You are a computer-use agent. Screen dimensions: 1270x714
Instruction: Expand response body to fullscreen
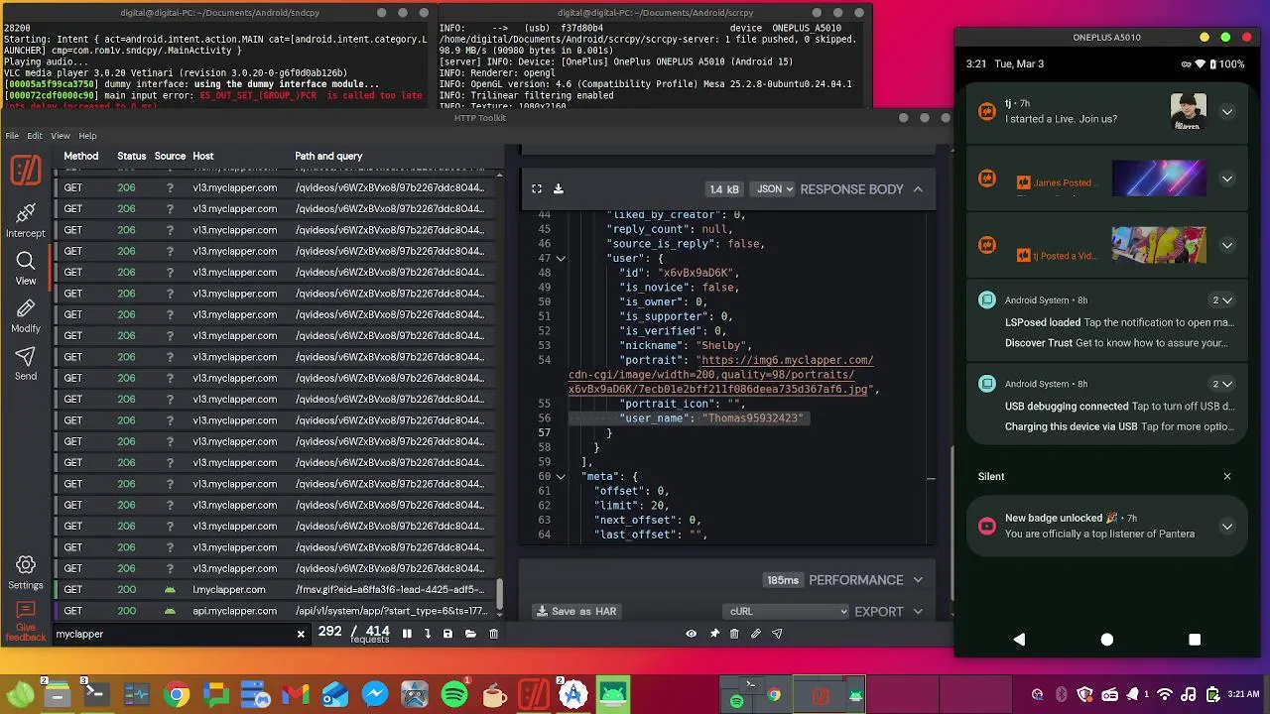(x=537, y=188)
